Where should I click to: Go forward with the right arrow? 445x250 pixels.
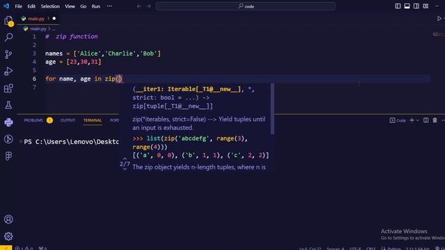148,6
